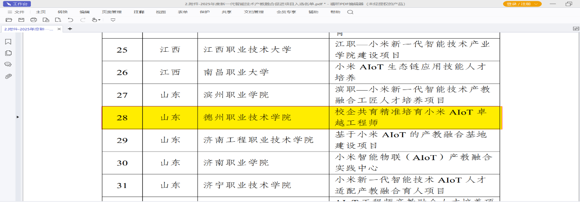Click the tab-switch icon below the login button
Screen dimensions: 580x202
pos(576,29)
